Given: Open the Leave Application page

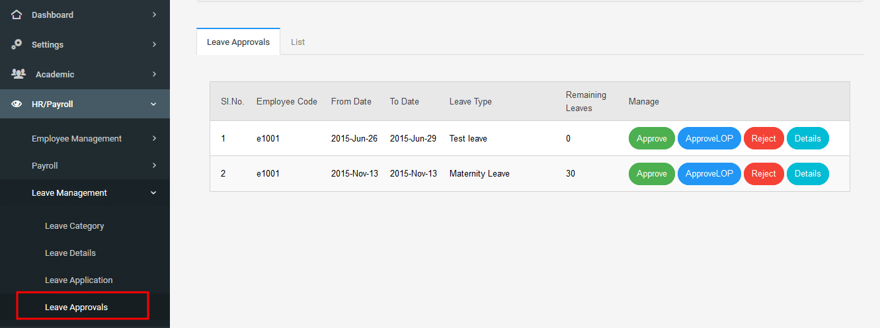Looking at the screenshot, I should [79, 280].
